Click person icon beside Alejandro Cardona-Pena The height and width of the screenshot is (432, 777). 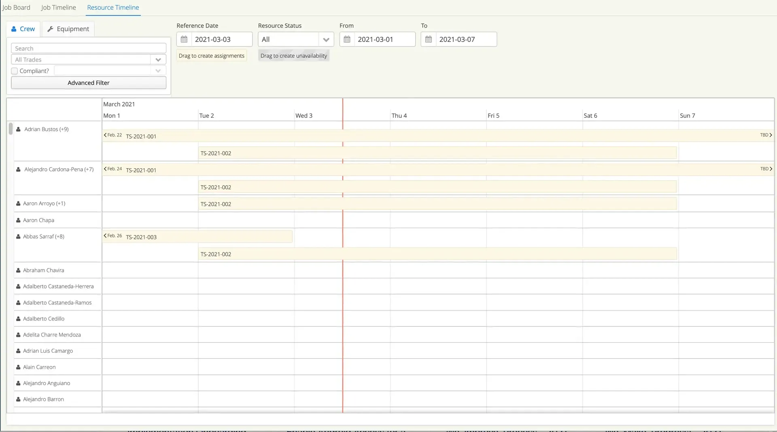(x=18, y=169)
